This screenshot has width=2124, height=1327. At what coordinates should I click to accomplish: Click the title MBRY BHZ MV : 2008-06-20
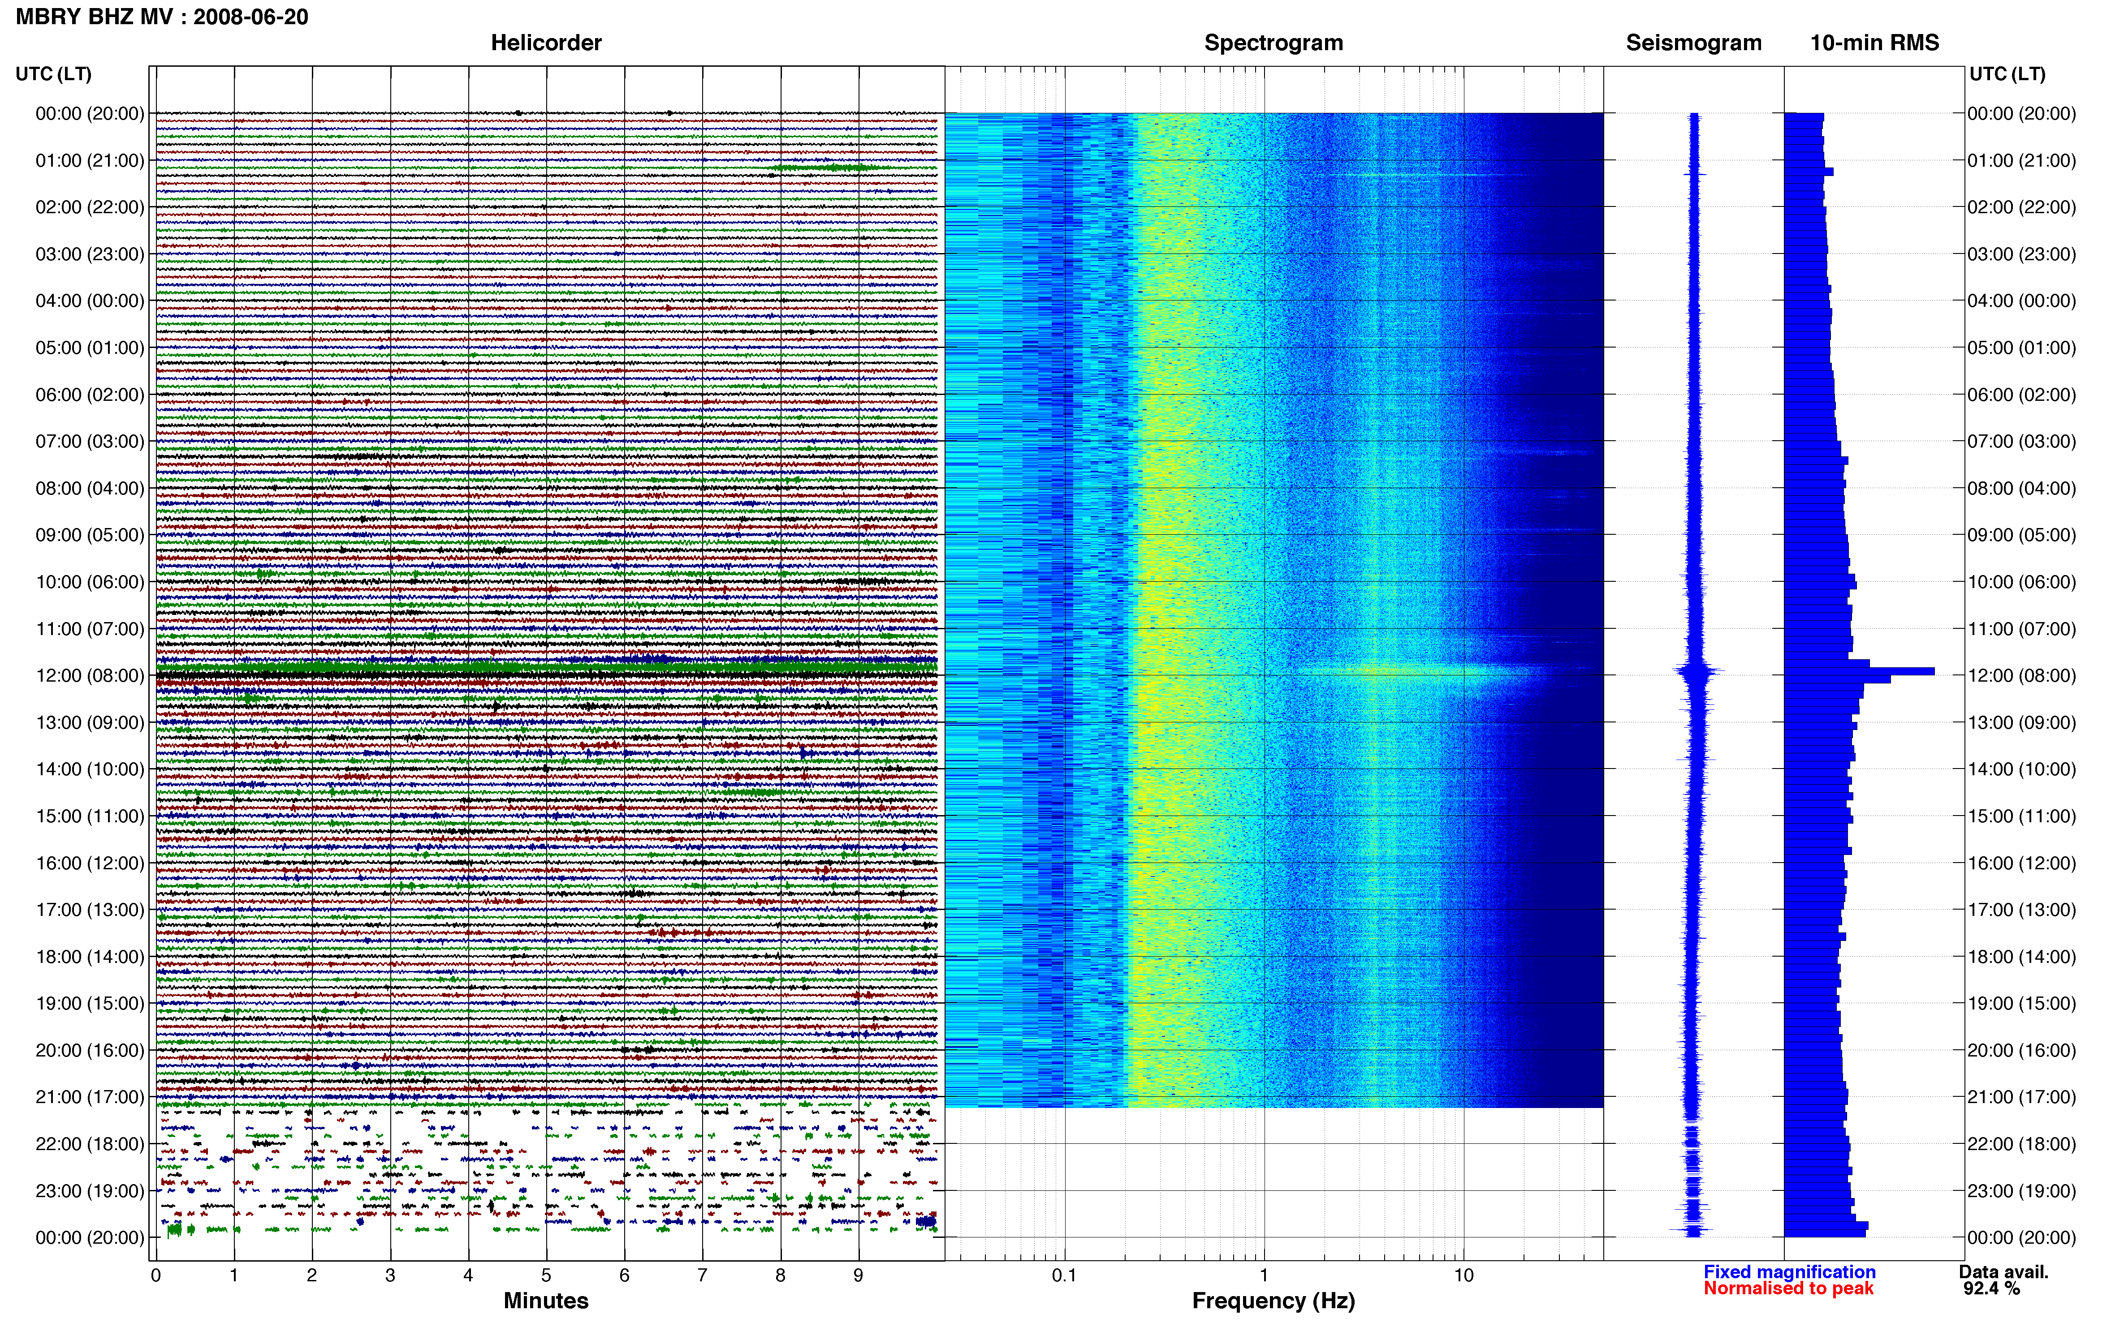click(162, 17)
